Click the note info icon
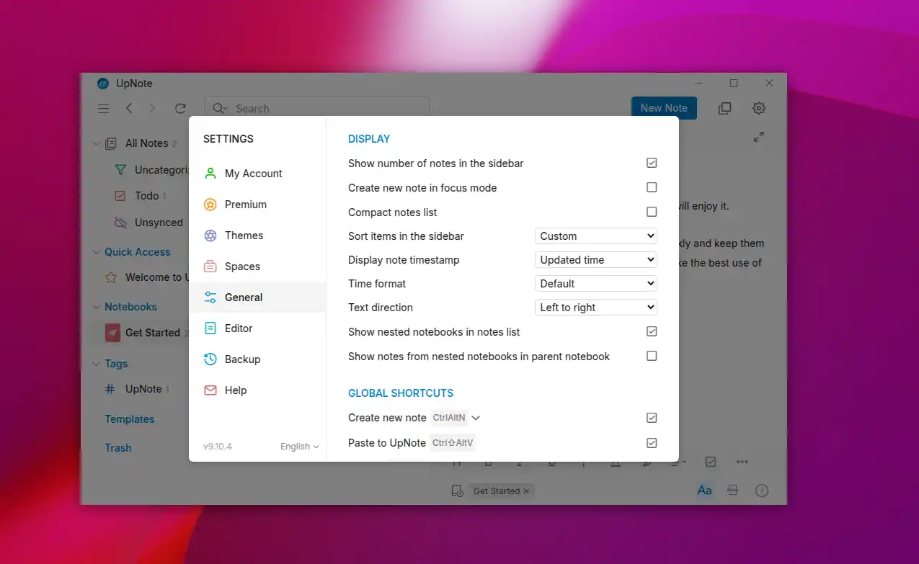919x564 pixels. [x=762, y=491]
